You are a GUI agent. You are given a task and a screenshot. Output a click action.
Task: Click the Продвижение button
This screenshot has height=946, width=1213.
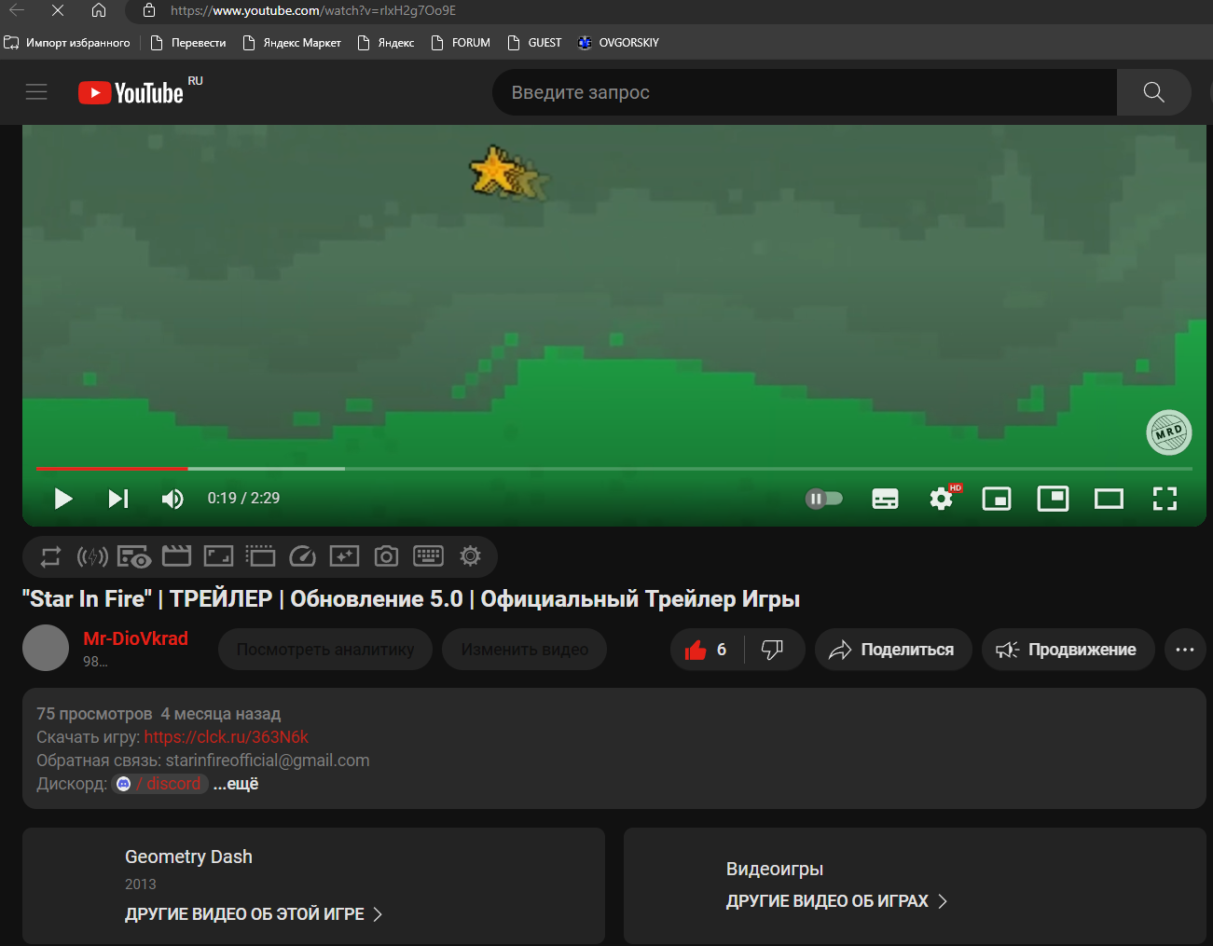click(x=1068, y=650)
